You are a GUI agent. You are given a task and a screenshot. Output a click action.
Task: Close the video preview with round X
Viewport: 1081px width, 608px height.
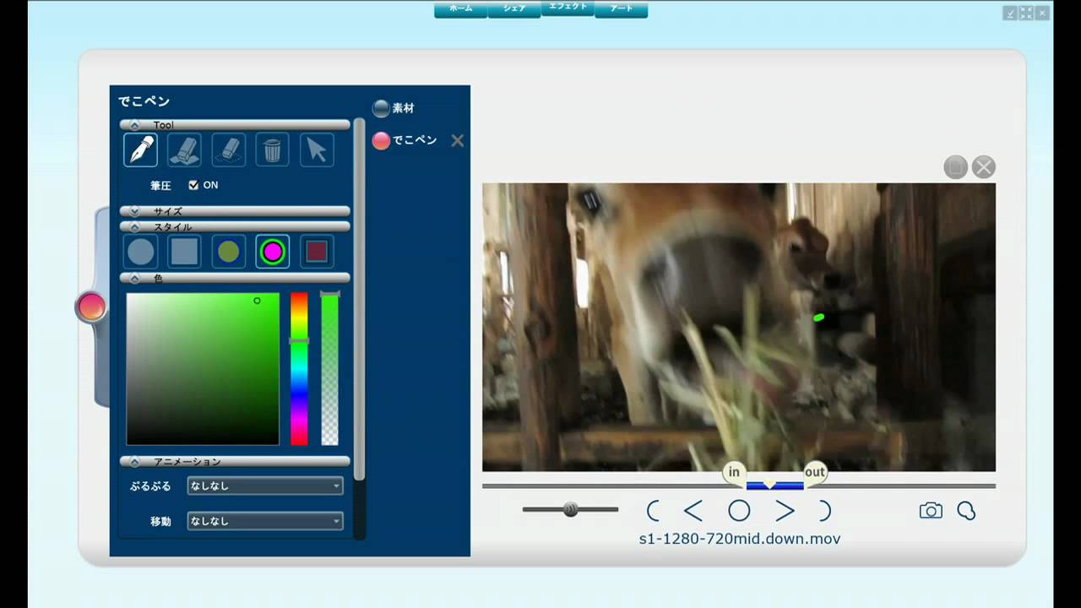point(984,167)
